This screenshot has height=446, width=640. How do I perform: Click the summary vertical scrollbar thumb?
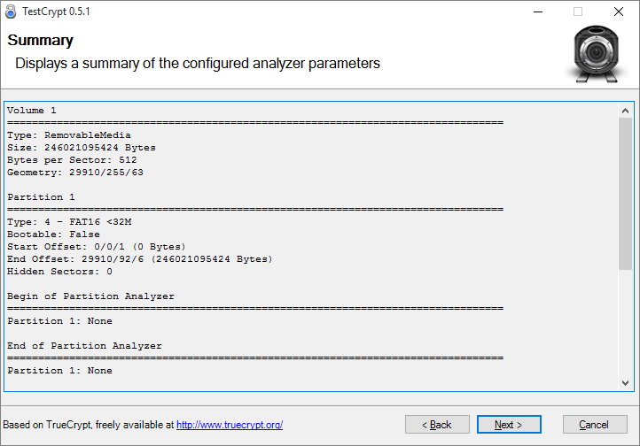pos(625,194)
